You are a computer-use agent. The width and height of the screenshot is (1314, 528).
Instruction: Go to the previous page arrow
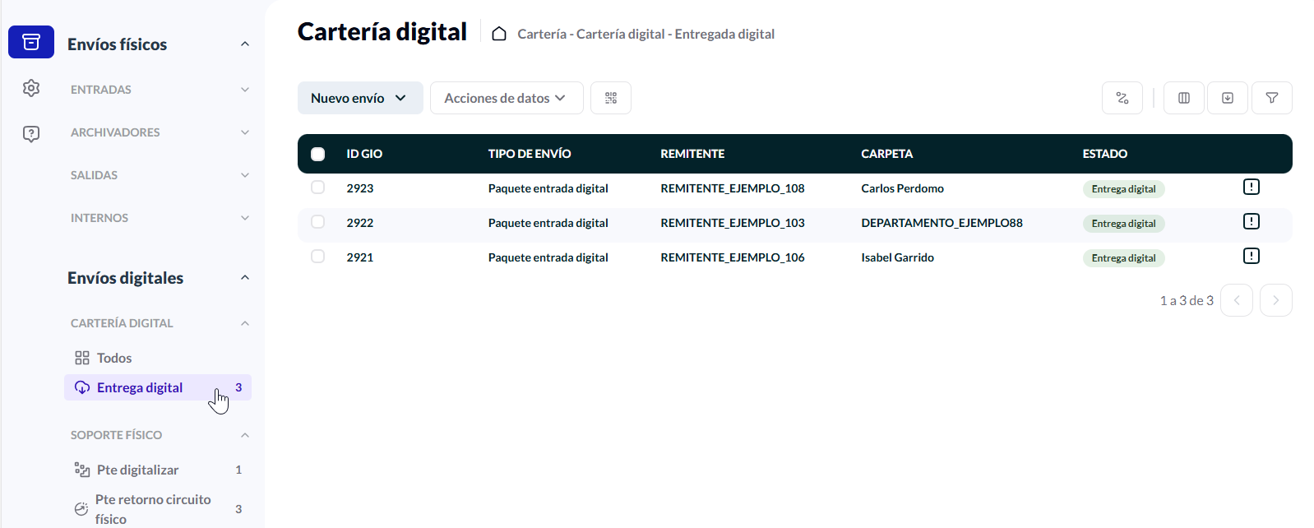tap(1237, 300)
